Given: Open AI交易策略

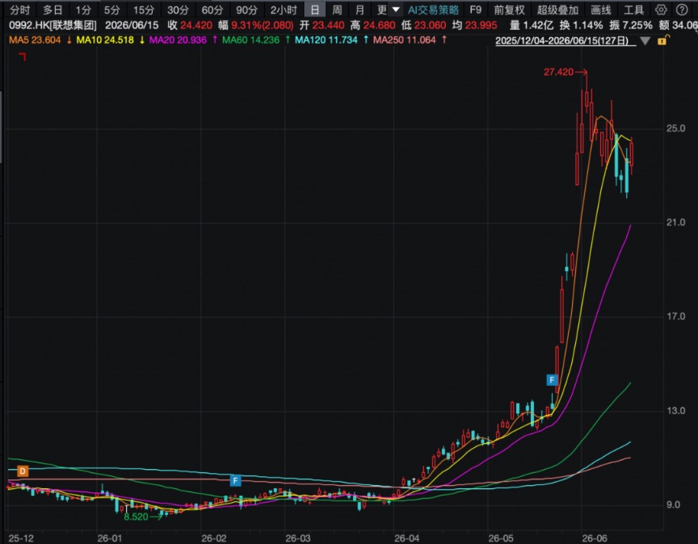Looking at the screenshot, I should [433, 10].
